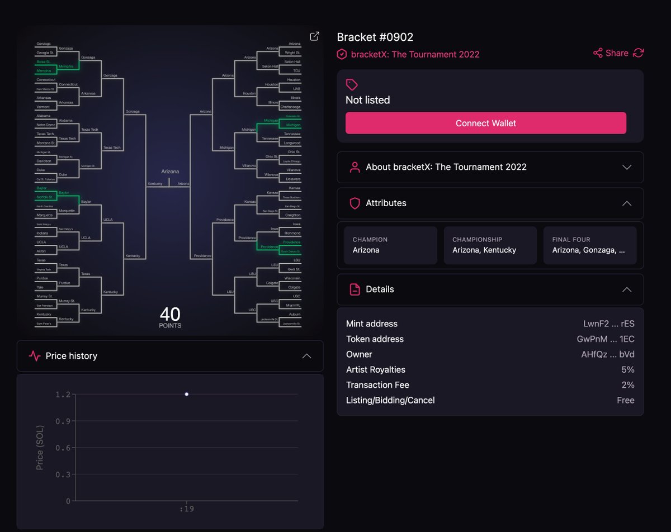Viewport: 671px width, 532px height.
Task: Collapse the Attributes section chevron
Action: [627, 203]
